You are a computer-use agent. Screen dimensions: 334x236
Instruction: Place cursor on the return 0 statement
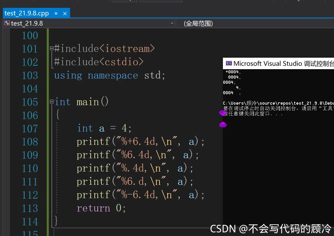101,208
